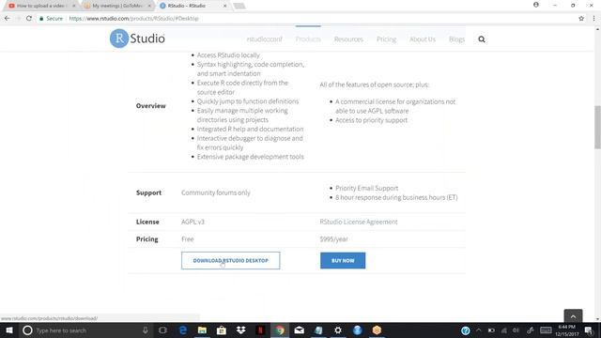Open Task View from the taskbar
The height and width of the screenshot is (338, 601).
[x=162, y=330]
